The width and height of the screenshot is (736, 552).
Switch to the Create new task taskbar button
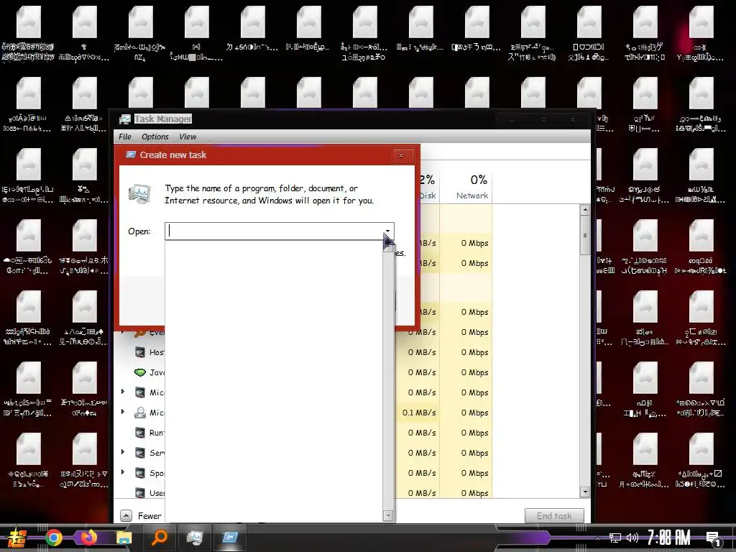(229, 538)
